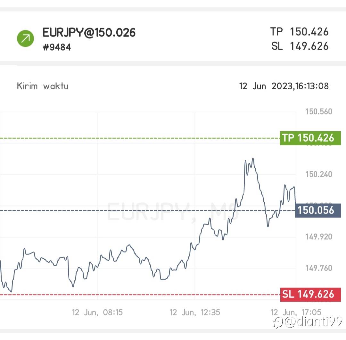
Task: Click the EURJPY, M5 chart watermark
Action: pos(173,211)
